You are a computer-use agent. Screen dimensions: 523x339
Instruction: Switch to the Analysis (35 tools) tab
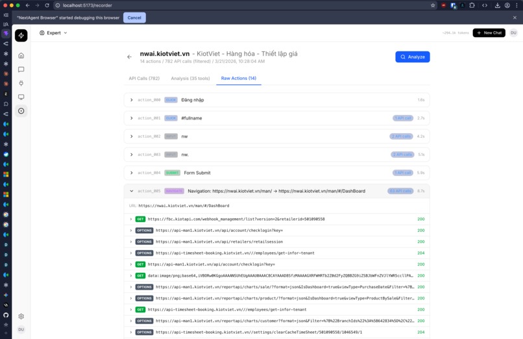[190, 79]
